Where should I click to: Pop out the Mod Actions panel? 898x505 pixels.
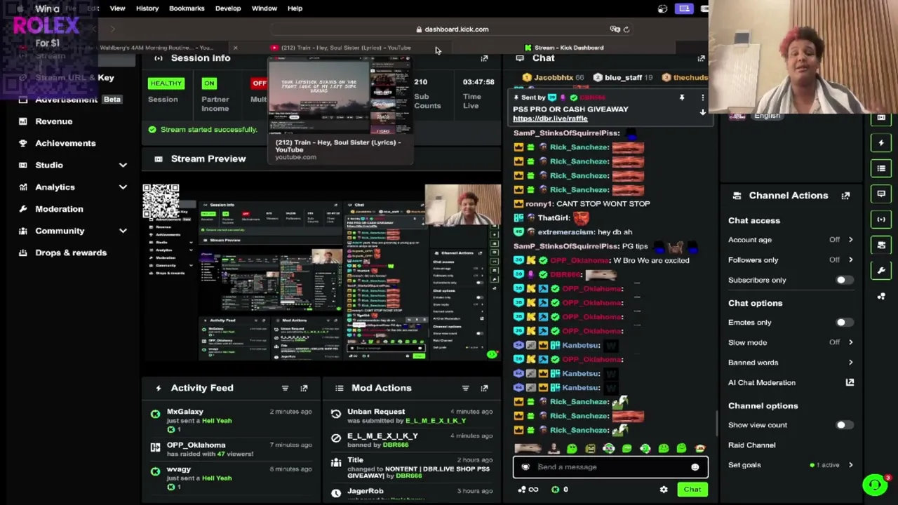tap(484, 388)
